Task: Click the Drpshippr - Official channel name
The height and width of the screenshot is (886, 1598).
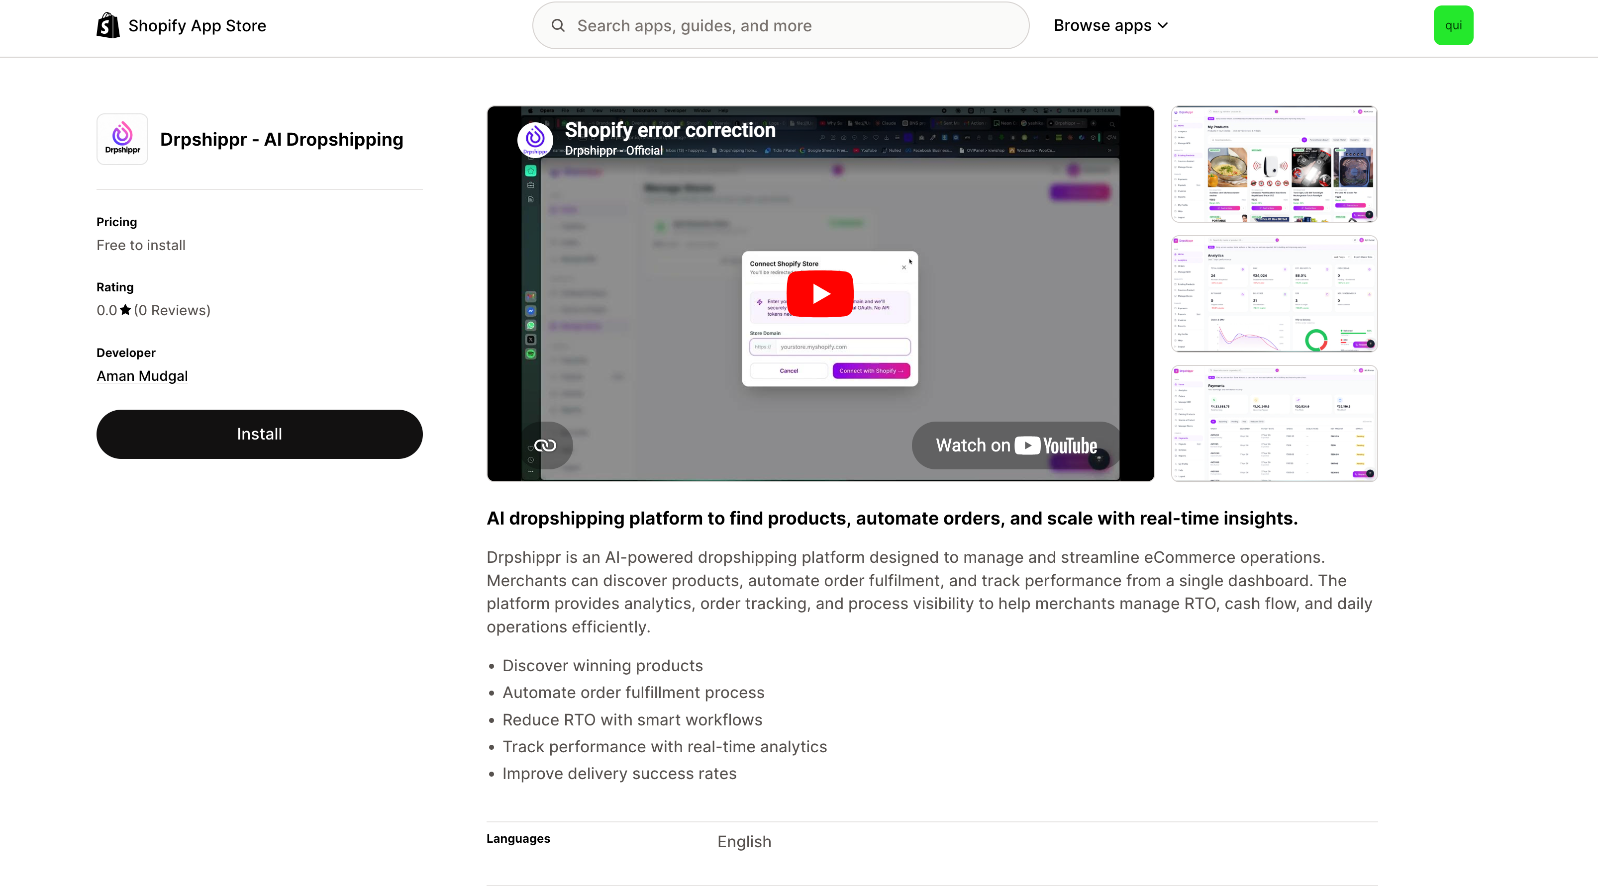Action: point(613,150)
